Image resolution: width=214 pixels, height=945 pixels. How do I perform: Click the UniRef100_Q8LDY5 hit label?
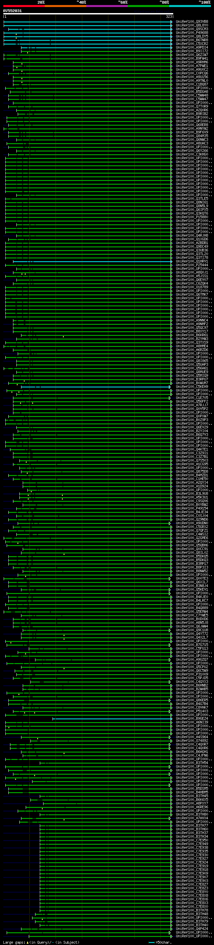point(192,36)
